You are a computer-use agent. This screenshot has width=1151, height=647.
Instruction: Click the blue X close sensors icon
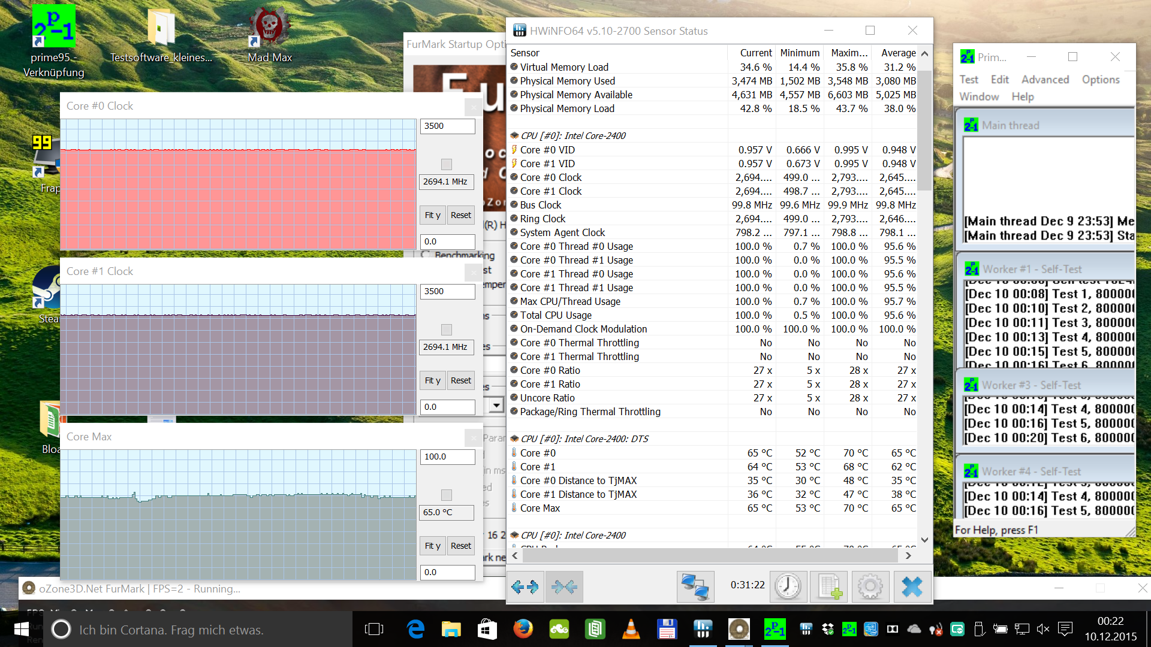[x=912, y=586]
